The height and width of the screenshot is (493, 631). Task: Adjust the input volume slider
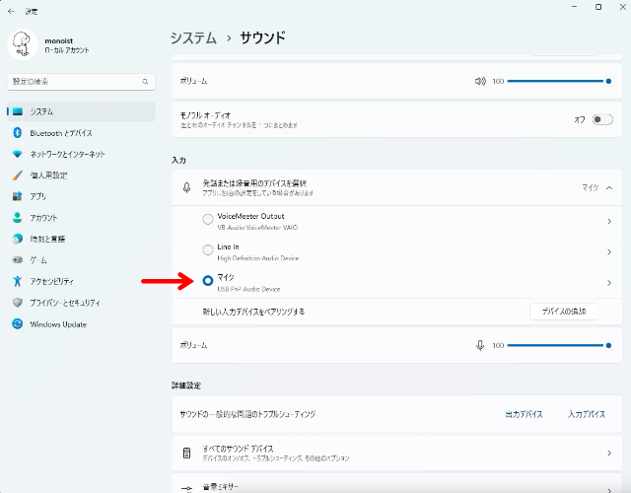pyautogui.click(x=559, y=345)
